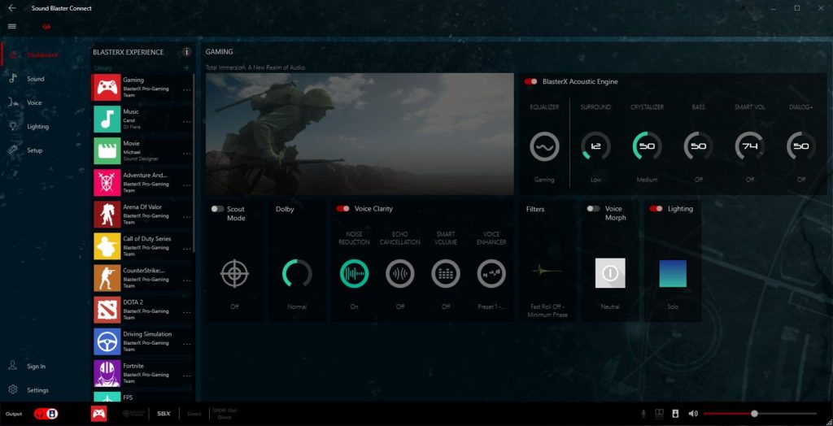Open the more options dots for Music profile
Viewport: 833px width, 426px height.
(187, 121)
